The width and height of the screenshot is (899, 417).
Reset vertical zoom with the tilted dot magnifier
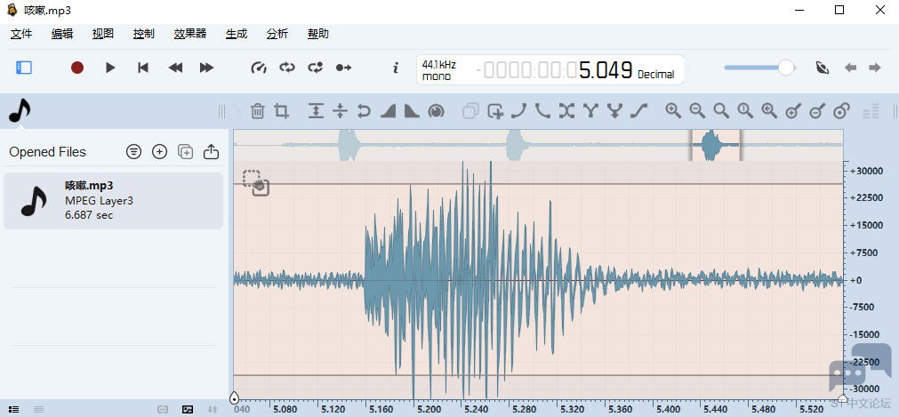pos(841,111)
